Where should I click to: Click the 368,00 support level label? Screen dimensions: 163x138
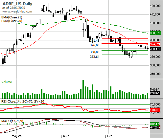click(95, 52)
